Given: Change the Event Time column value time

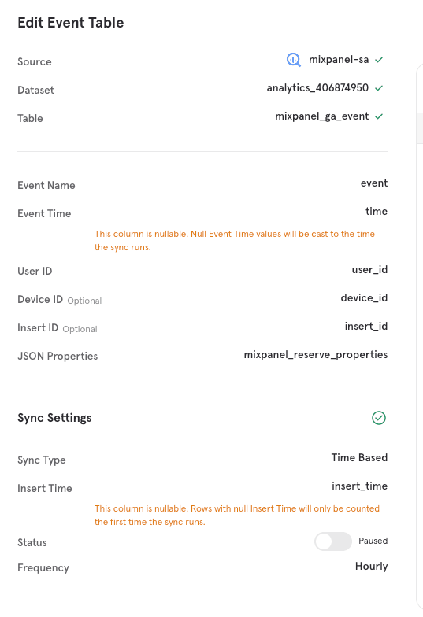Looking at the screenshot, I should (x=377, y=211).
